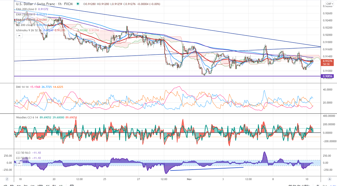Viewport: 337px width, 186px height.
Task: Click the open price O0.91280
Action: point(89,4)
